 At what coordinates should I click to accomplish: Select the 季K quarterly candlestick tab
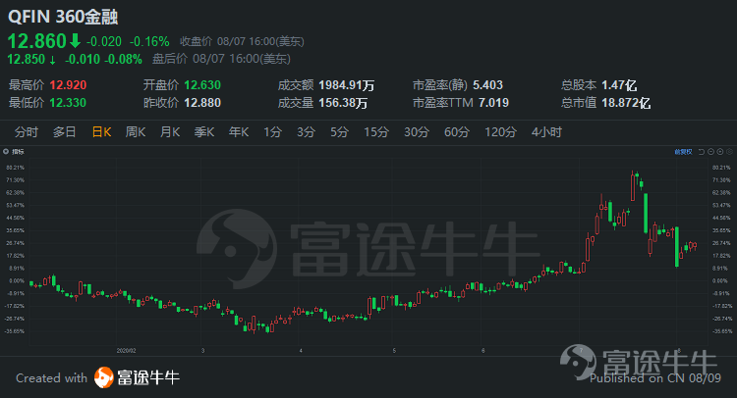click(204, 132)
